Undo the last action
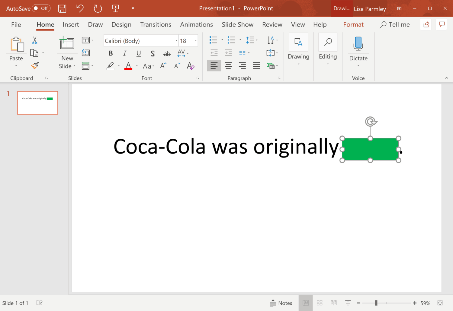This screenshot has height=311, width=453. pos(80,8)
